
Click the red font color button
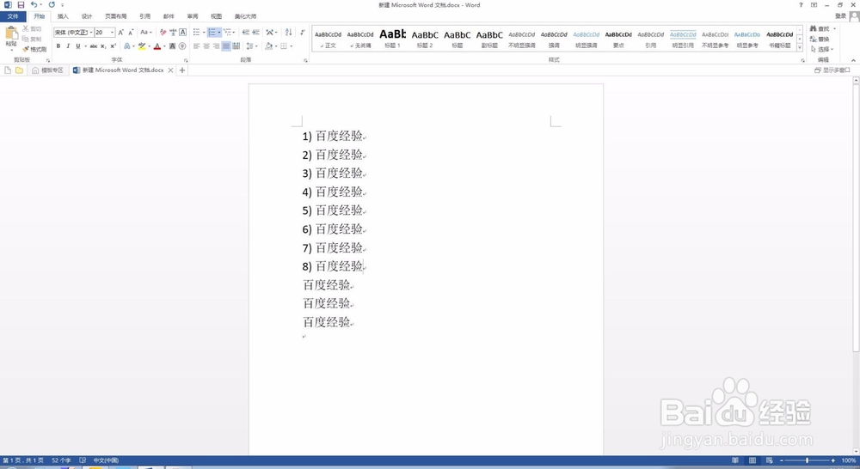[x=157, y=46]
